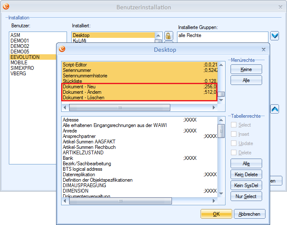This screenshot has width=287, height=225.
Task: Select Desktop in the Installiert list
Action: point(113,35)
